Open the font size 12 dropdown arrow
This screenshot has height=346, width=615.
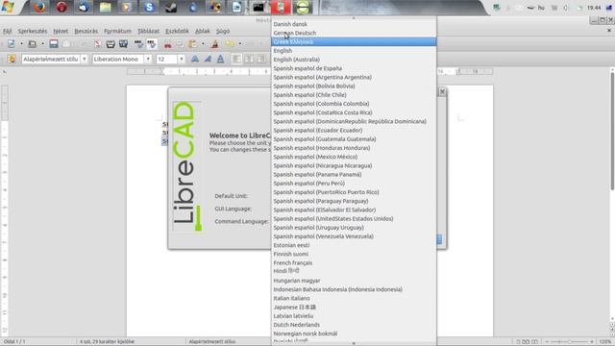coord(182,59)
